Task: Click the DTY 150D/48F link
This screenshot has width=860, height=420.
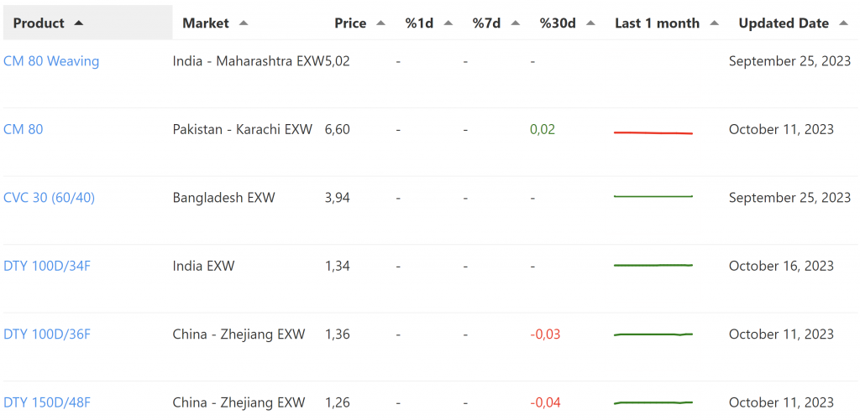Action: (x=47, y=402)
